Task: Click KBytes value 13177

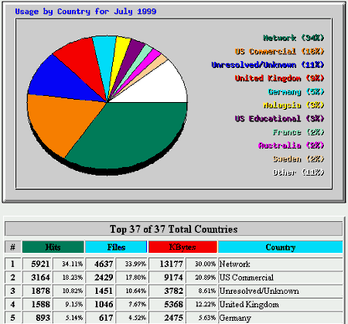Action: (171, 264)
